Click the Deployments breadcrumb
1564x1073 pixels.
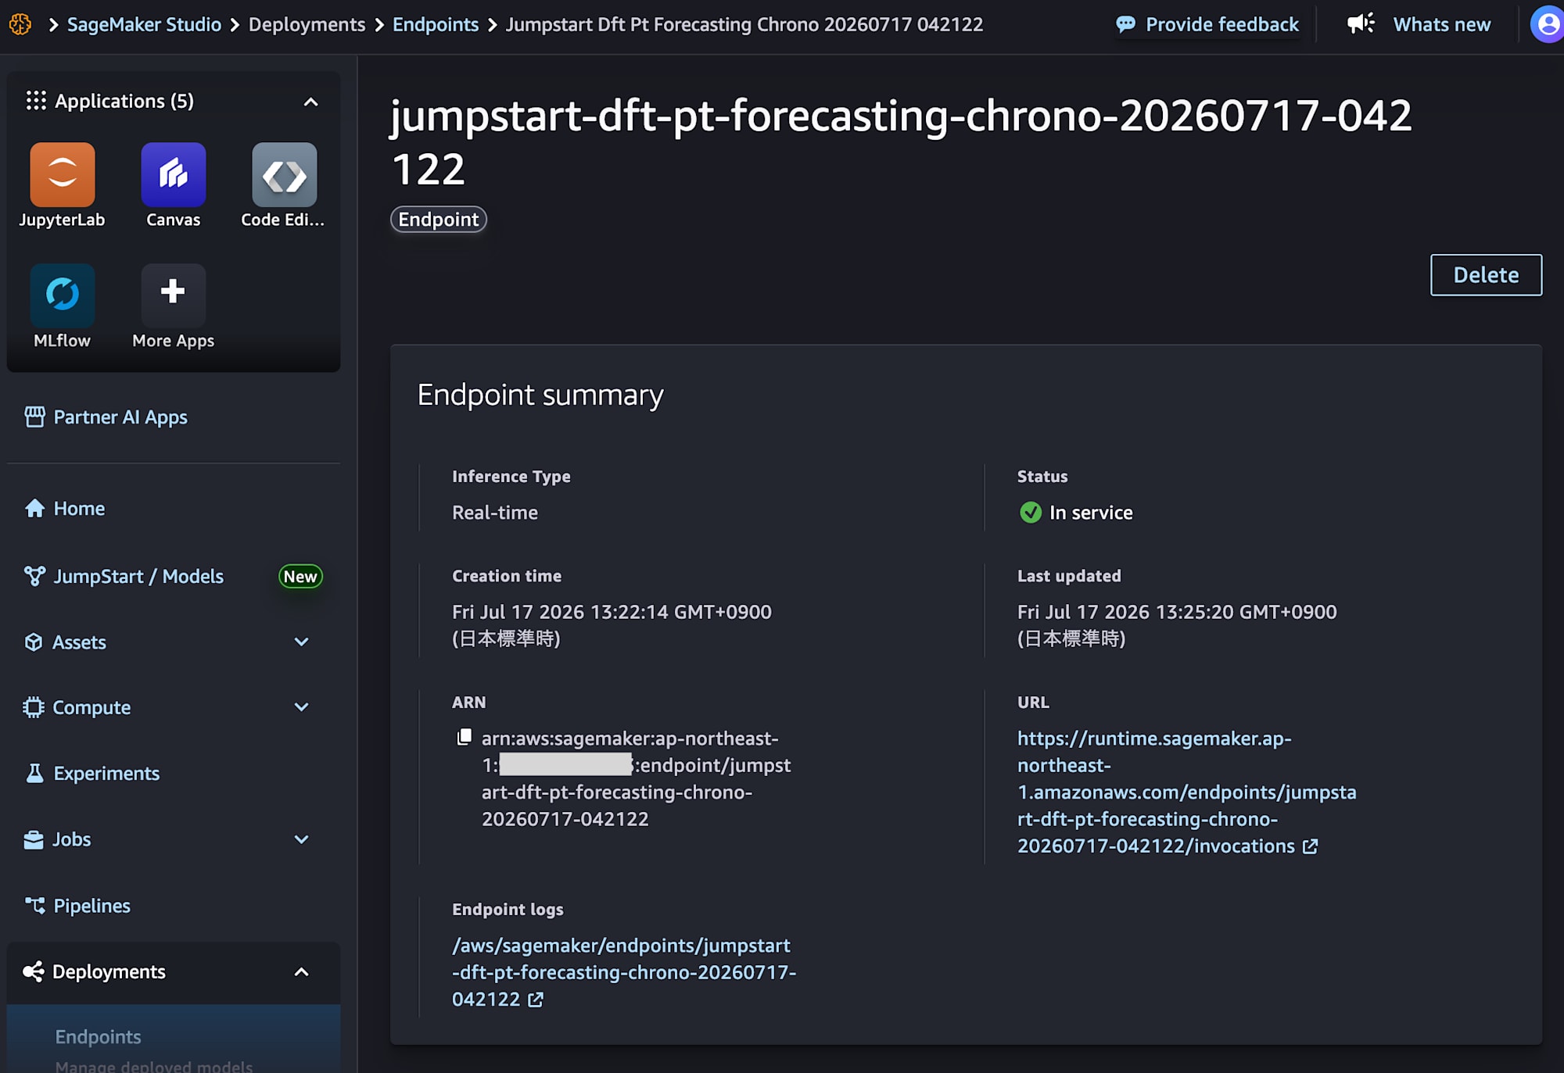tap(307, 24)
